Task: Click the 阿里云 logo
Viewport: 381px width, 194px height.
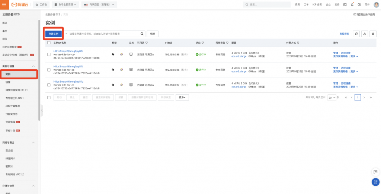Action: click(x=20, y=4)
